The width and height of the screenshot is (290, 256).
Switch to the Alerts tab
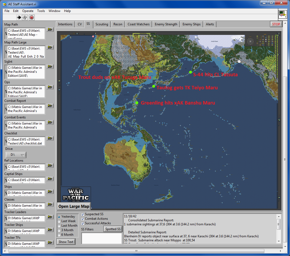click(x=210, y=24)
